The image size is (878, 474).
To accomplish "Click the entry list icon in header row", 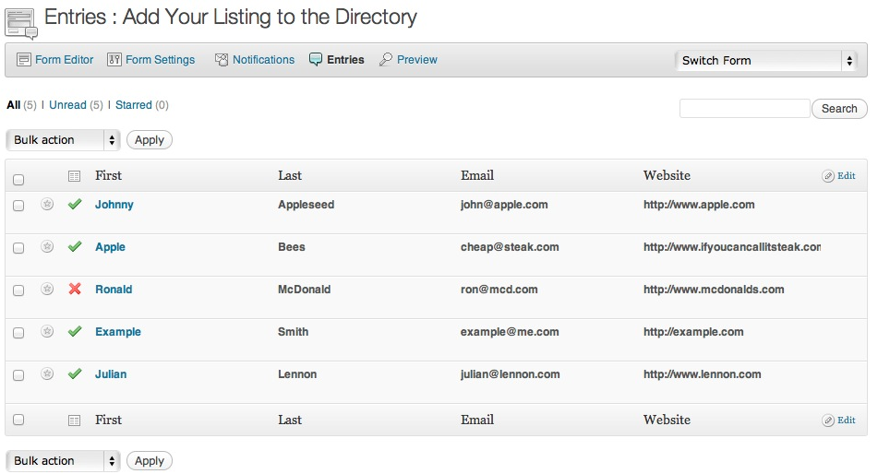I will (75, 176).
